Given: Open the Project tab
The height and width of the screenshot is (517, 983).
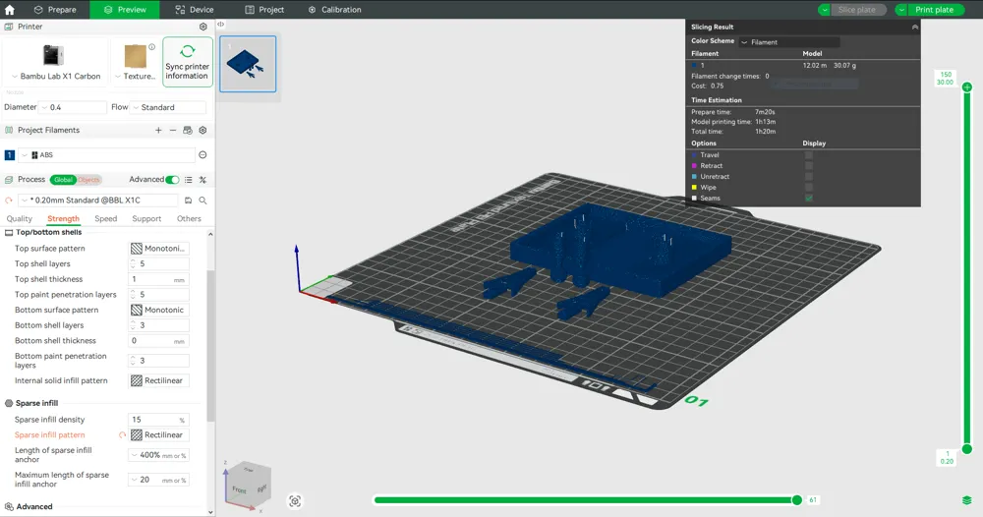Looking at the screenshot, I should (264, 10).
